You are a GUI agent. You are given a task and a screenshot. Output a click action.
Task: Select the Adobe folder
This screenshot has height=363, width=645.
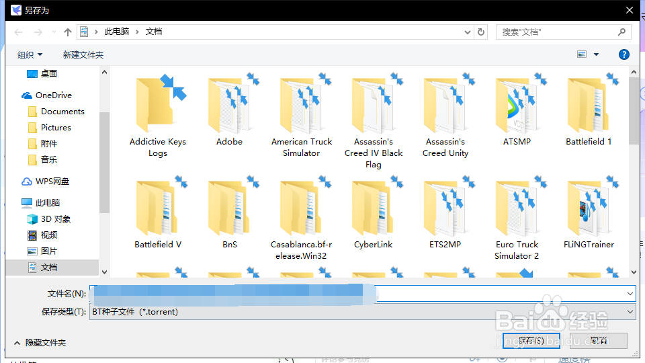pyautogui.click(x=230, y=110)
